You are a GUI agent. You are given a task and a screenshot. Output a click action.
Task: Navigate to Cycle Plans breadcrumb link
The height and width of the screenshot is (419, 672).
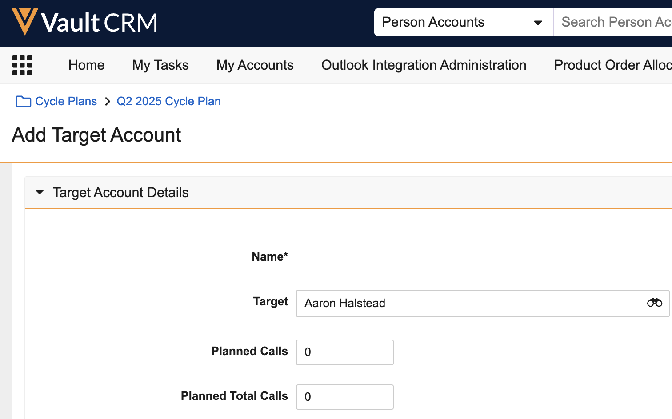coord(66,102)
